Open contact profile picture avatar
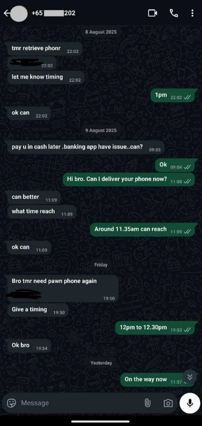This screenshot has height=426, width=202. click(19, 13)
